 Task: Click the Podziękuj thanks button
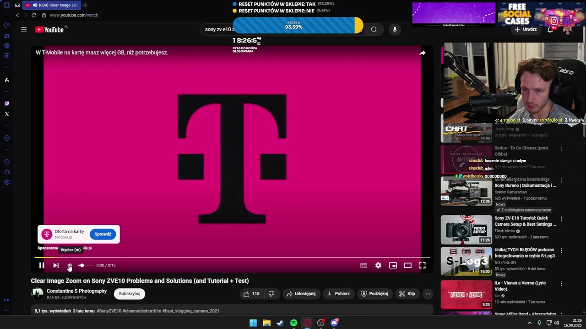(374, 294)
